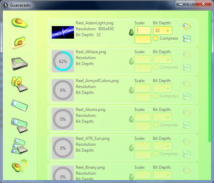Select the Reel_Binary.png file name
Screen dimensions: 214x183
click(90, 167)
